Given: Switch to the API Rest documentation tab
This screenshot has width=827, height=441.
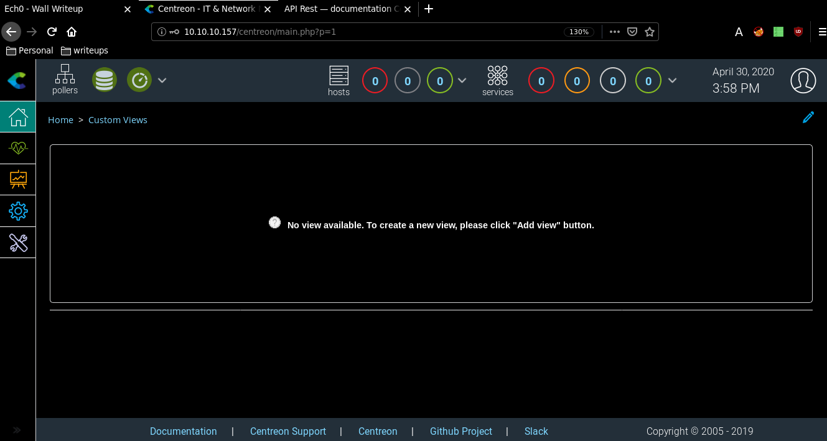Looking at the screenshot, I should tap(341, 9).
